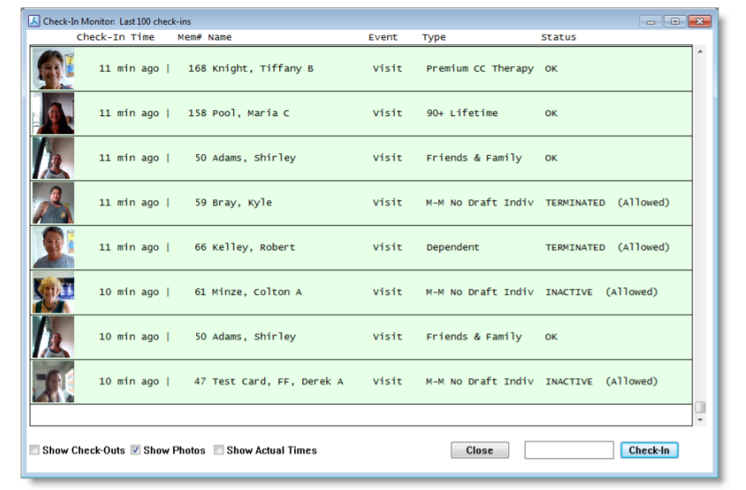Click the member number input field
Screen dimensions: 746x490
click(568, 450)
